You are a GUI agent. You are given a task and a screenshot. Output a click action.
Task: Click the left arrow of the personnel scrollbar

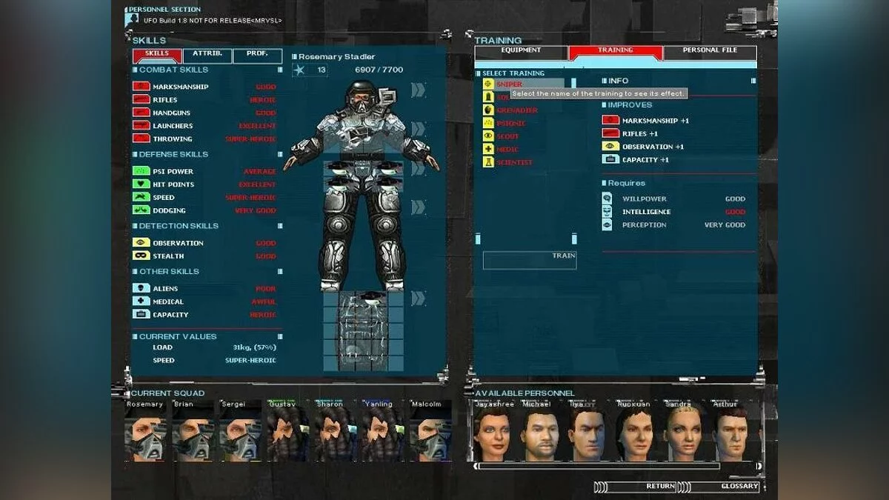tap(474, 467)
